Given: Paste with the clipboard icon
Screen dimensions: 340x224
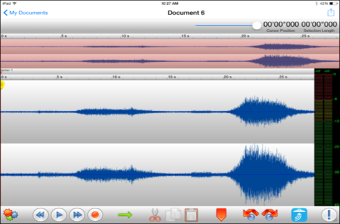Looking at the screenshot, I should [x=191, y=215].
